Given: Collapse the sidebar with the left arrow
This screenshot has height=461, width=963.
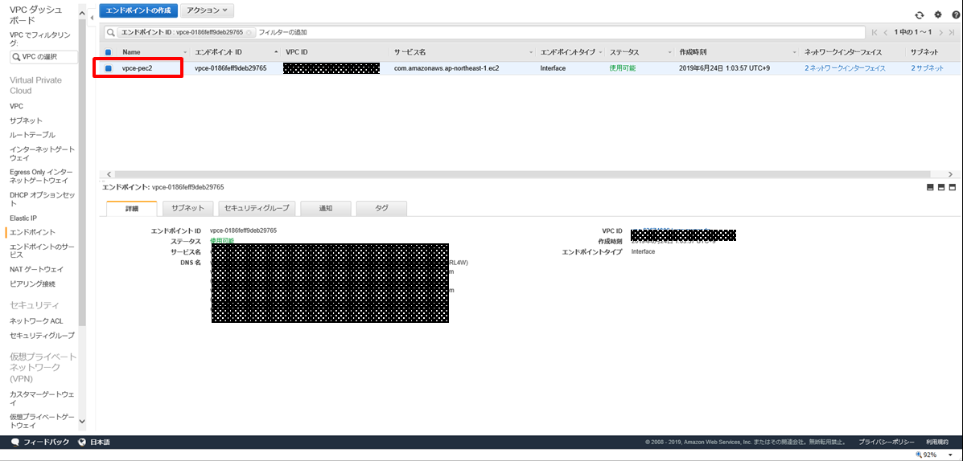Looking at the screenshot, I should [x=92, y=18].
